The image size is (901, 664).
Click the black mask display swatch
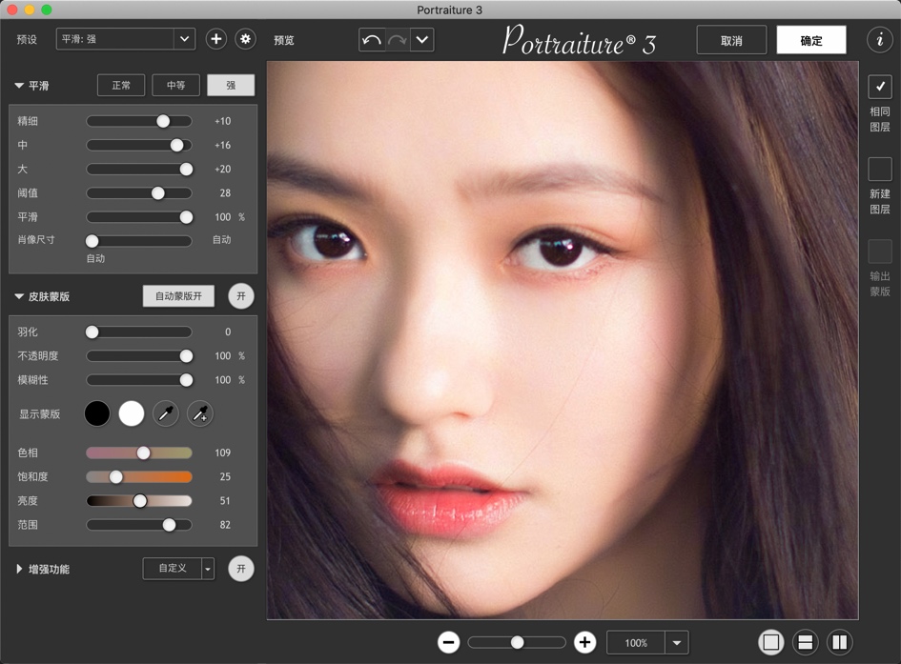[x=97, y=413]
